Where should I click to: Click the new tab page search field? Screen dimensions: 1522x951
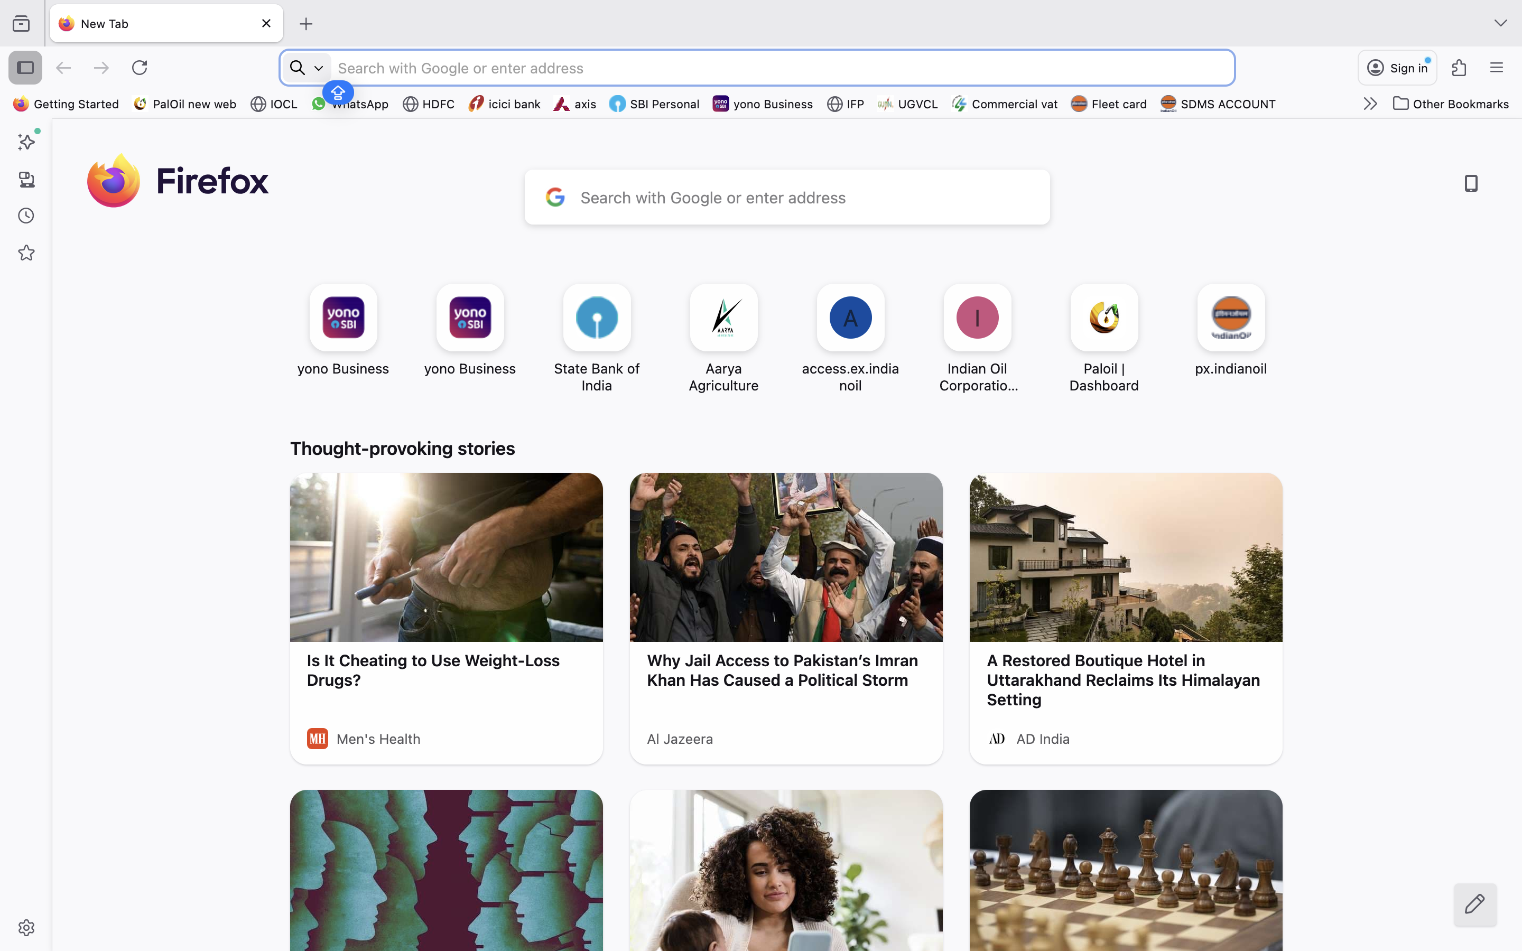786,198
